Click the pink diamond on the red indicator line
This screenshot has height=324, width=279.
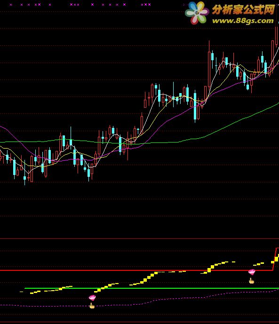point(252,272)
